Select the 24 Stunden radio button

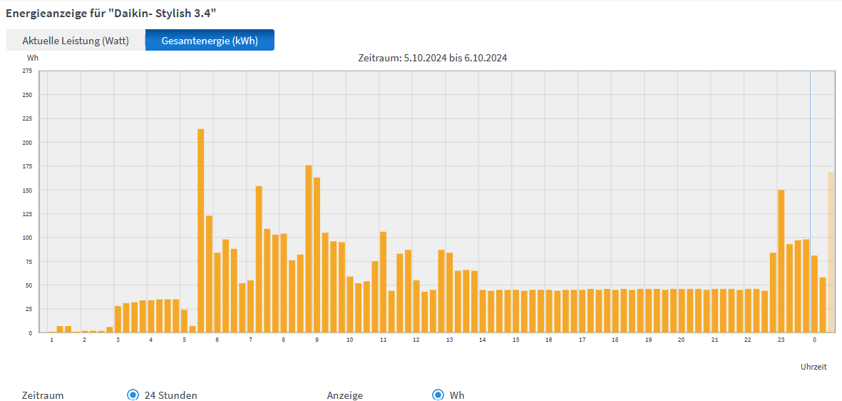[x=133, y=395]
